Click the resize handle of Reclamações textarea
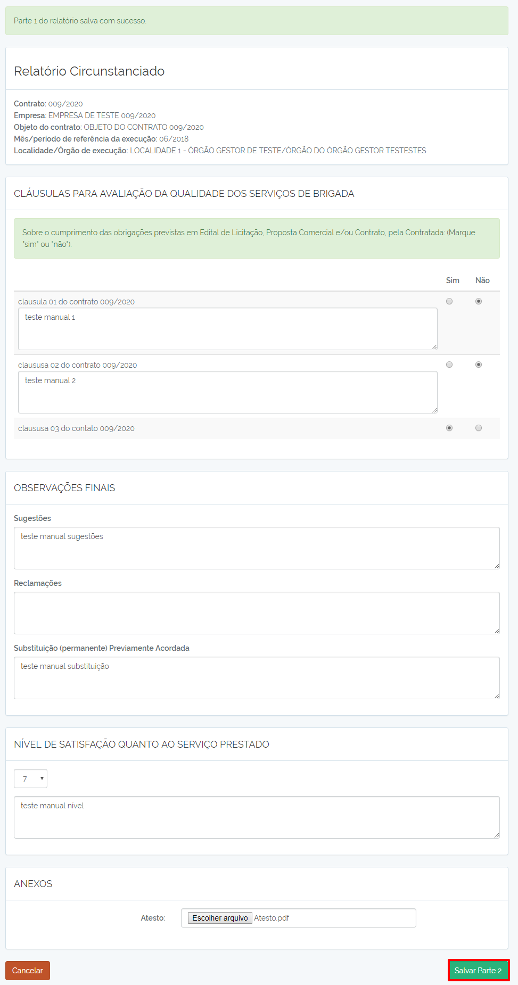 [x=497, y=631]
